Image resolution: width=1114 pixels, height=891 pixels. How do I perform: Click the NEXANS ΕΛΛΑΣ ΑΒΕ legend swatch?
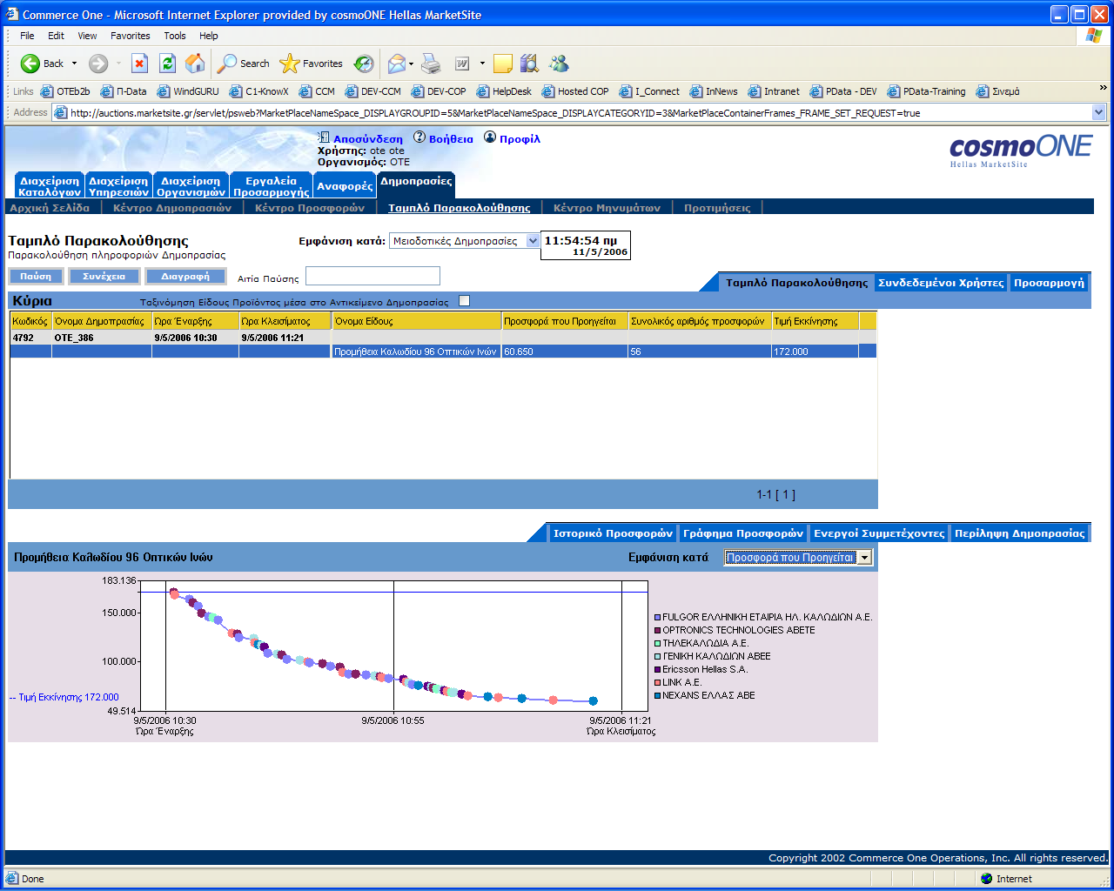click(x=657, y=695)
